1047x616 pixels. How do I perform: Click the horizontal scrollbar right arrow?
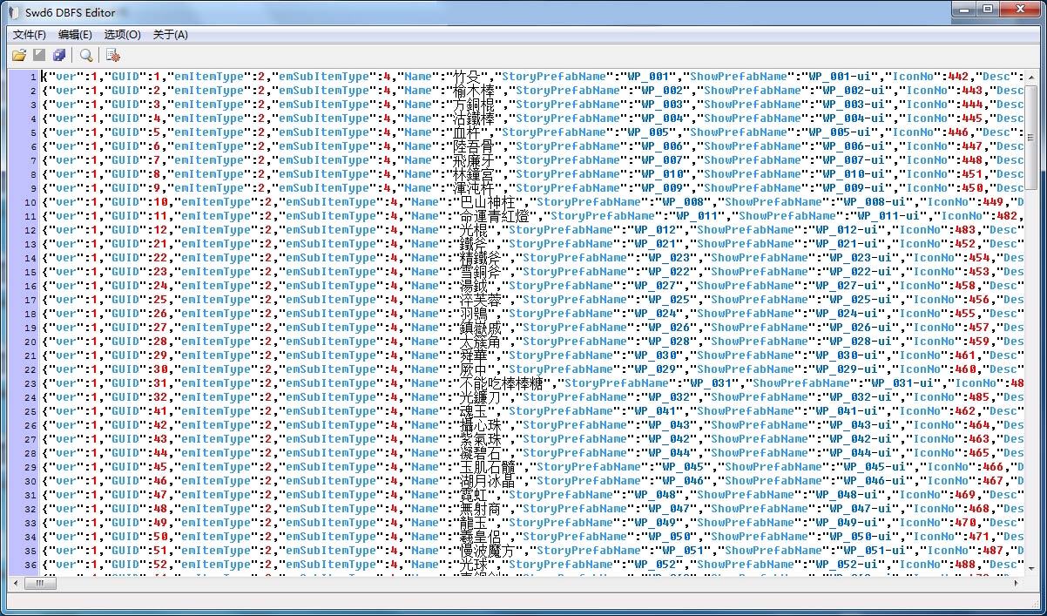click(1017, 584)
